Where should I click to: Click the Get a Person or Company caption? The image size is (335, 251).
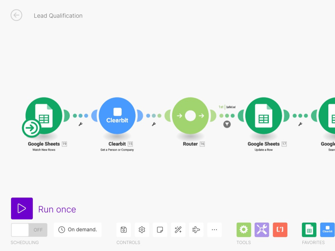[117, 150]
